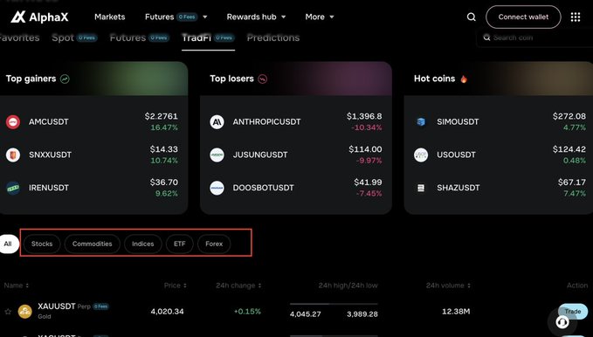The width and height of the screenshot is (593, 337).
Task: Click the Top losers trend-down icon
Action: coord(263,79)
